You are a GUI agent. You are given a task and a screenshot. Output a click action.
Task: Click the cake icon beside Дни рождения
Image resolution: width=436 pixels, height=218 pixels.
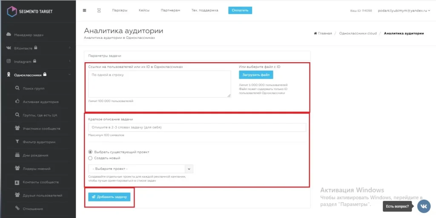(17, 155)
